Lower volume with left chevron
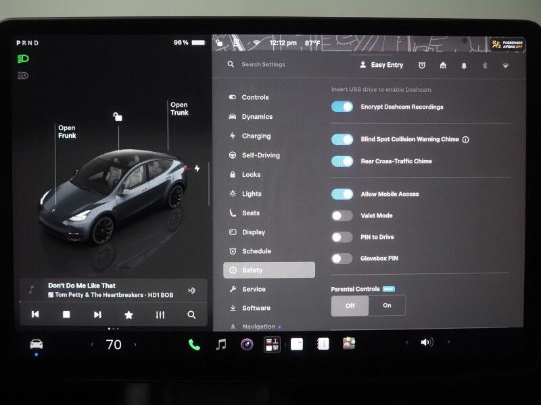Screen dimensions: 541x405 (x=407, y=342)
